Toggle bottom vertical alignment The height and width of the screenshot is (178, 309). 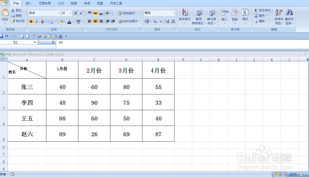coord(101,13)
